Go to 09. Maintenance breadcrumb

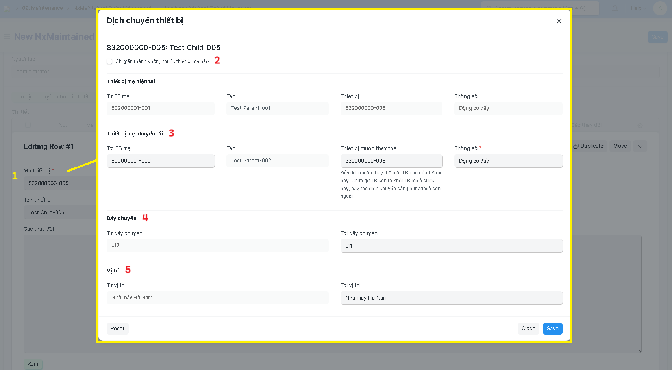(42, 8)
